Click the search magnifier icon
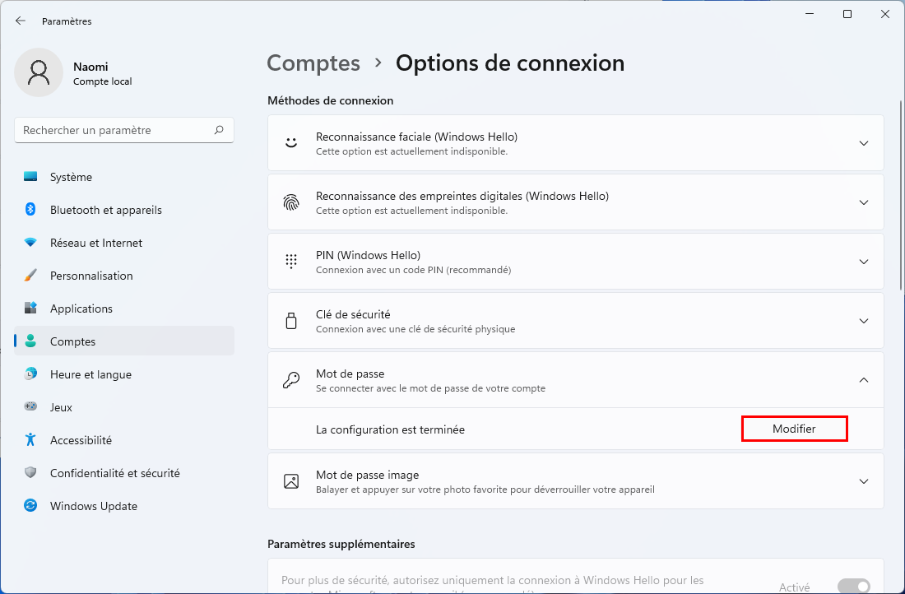905x594 pixels. pyautogui.click(x=219, y=130)
